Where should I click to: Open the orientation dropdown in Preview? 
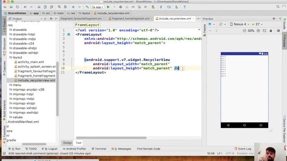tap(222, 24)
